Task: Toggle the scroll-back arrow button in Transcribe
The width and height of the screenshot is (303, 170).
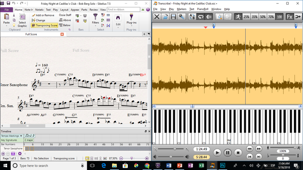Action: click(209, 17)
